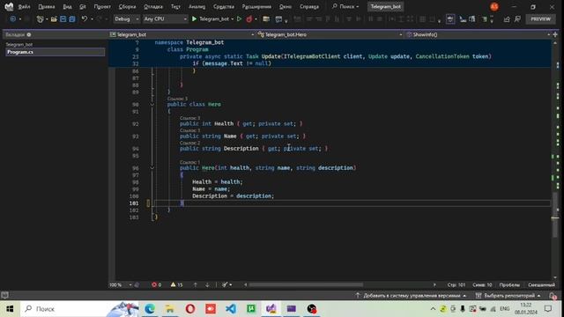
Task: Click the Visual Studio logo icon
Action: 9,6
